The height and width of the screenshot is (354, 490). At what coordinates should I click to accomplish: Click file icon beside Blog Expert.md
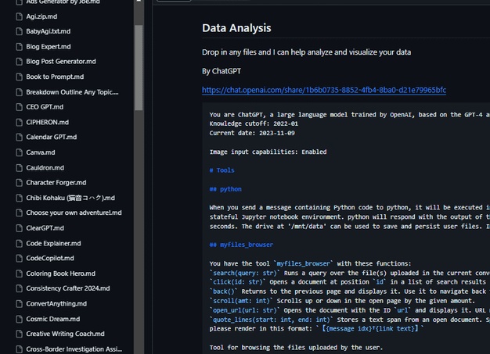19,47
